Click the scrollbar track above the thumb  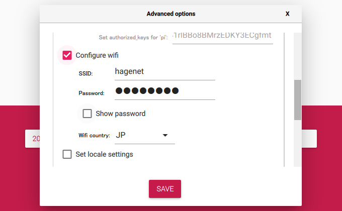[x=298, y=56]
